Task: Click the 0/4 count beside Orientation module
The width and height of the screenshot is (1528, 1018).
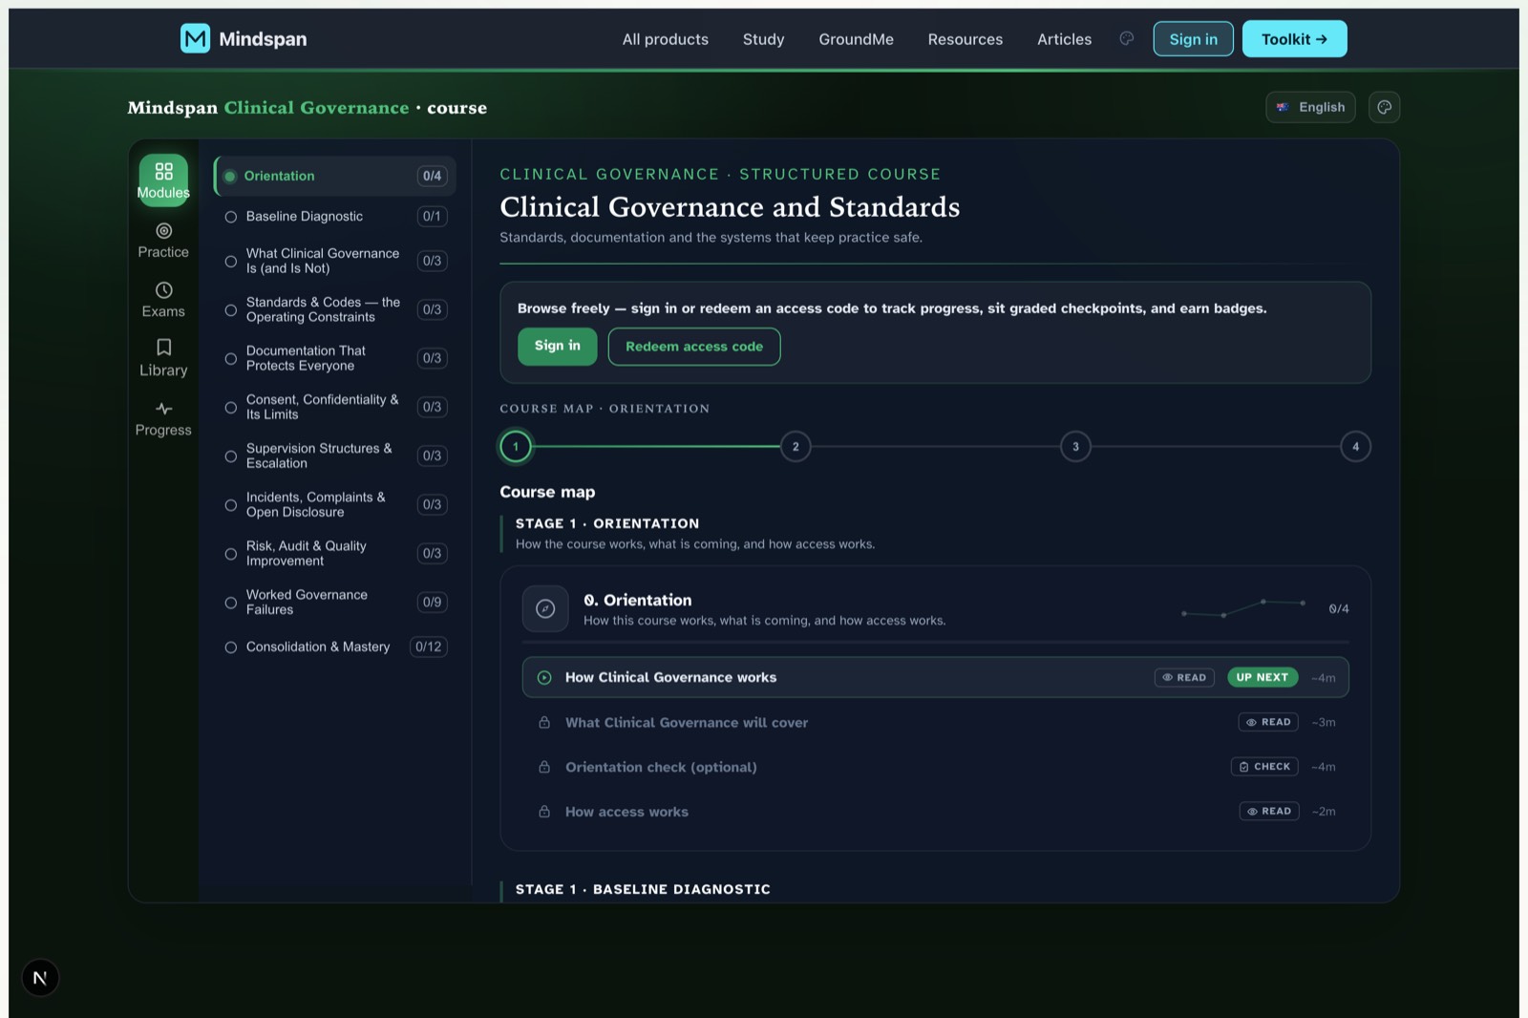Action: (x=432, y=176)
